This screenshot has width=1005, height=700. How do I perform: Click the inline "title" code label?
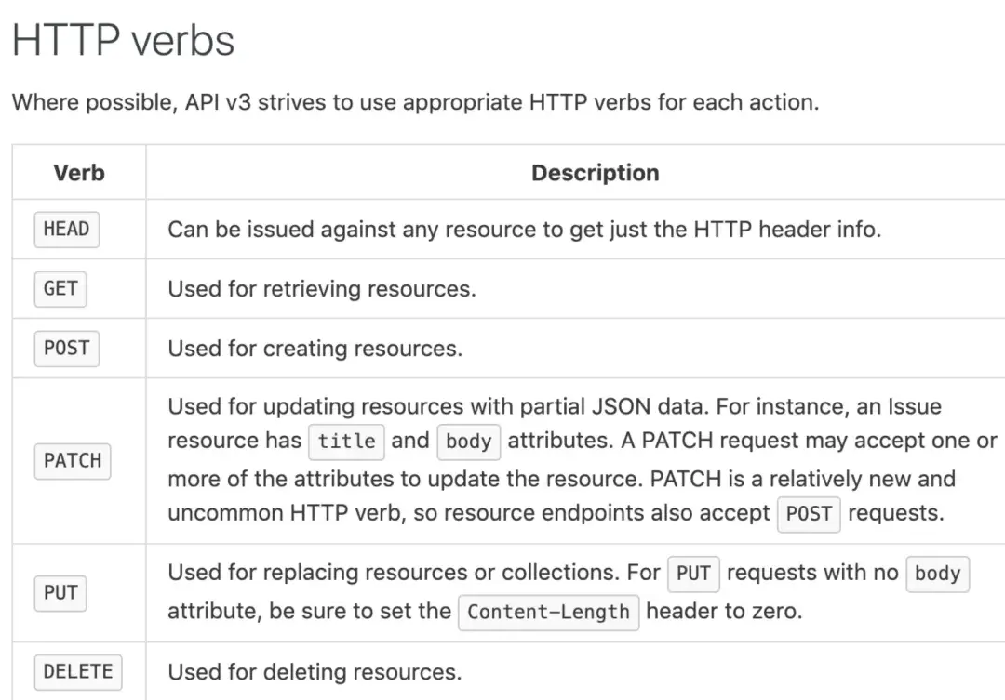[346, 441]
